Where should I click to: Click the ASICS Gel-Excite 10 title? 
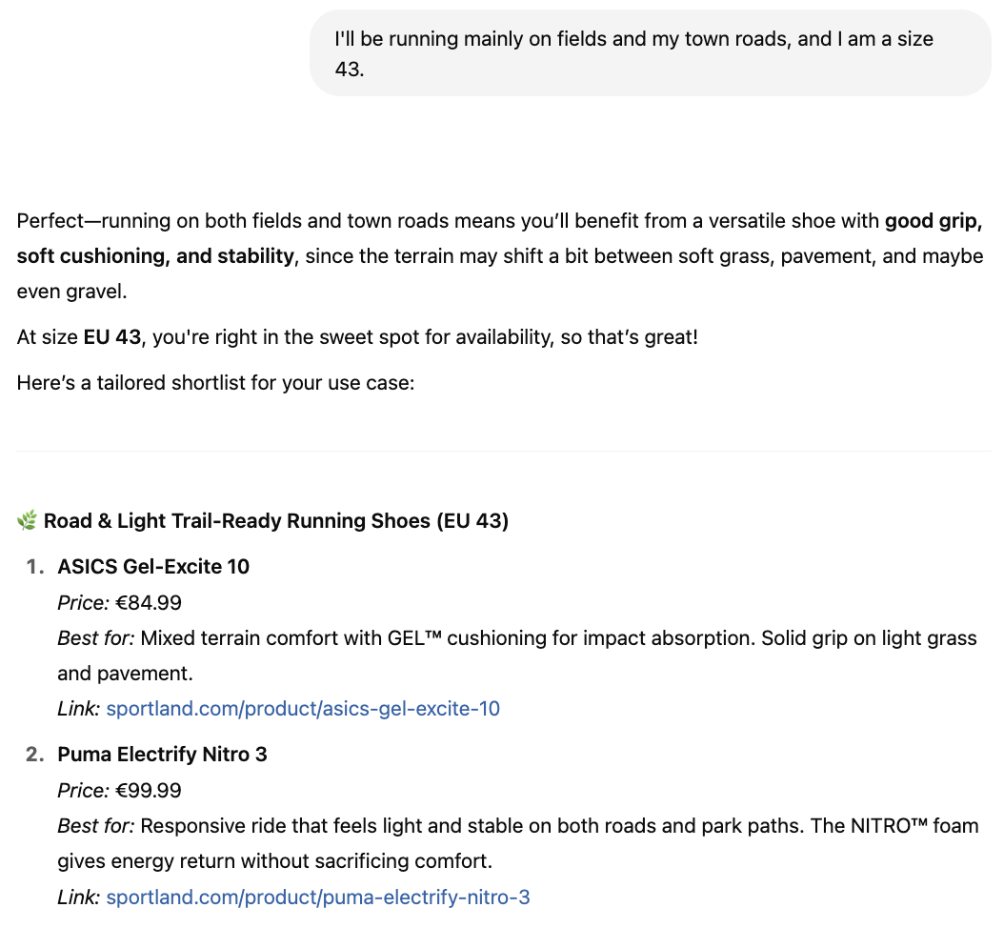pyautogui.click(x=153, y=566)
